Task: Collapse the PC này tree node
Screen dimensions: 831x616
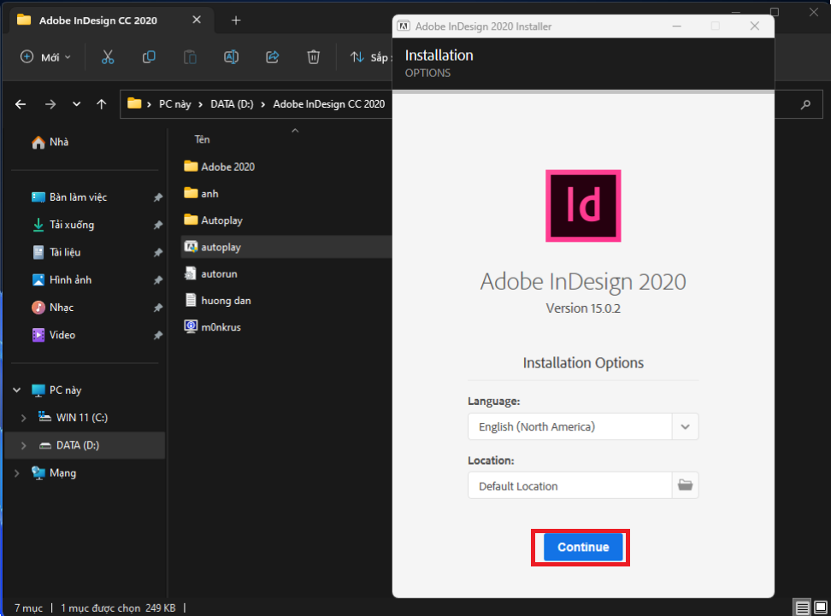Action: (x=17, y=390)
